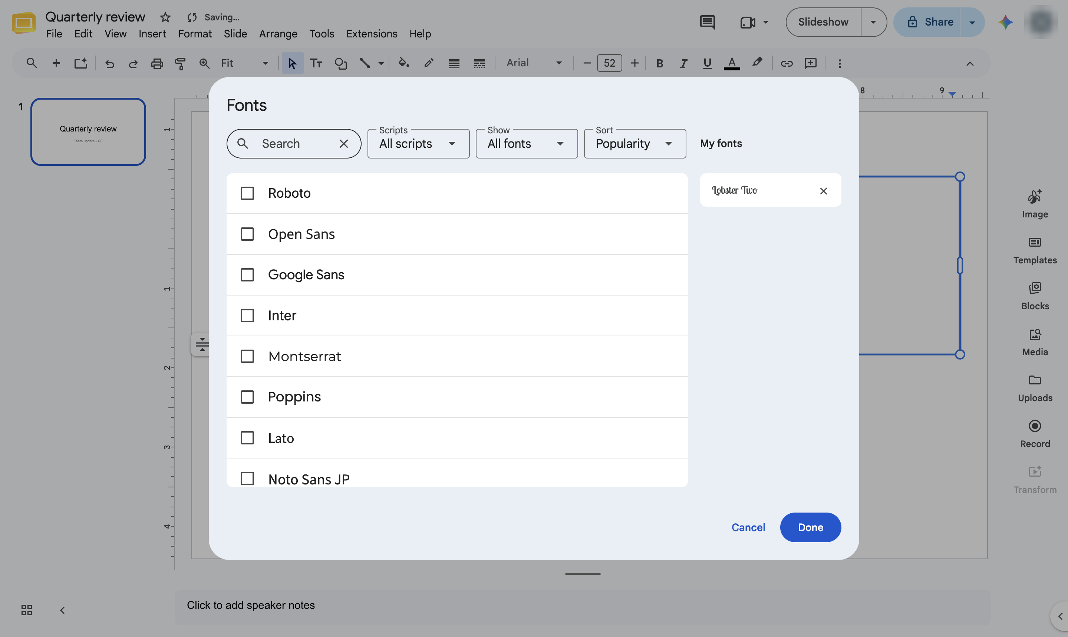This screenshot has height=637, width=1068.
Task: Check the Roboto font checkbox
Action: point(247,193)
